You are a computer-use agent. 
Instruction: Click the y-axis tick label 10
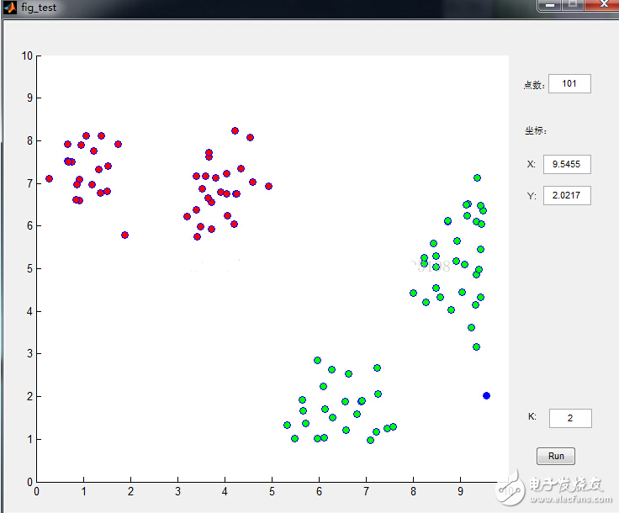[26, 56]
